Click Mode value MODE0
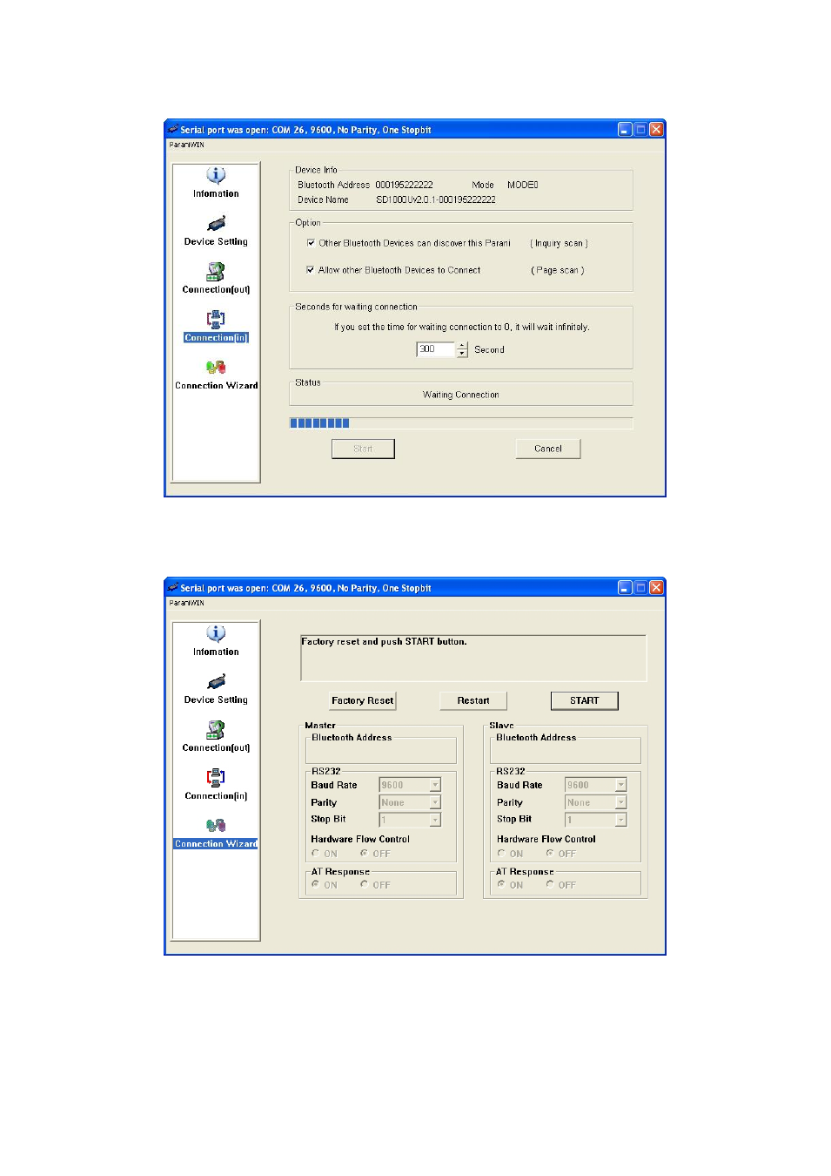 click(x=523, y=185)
